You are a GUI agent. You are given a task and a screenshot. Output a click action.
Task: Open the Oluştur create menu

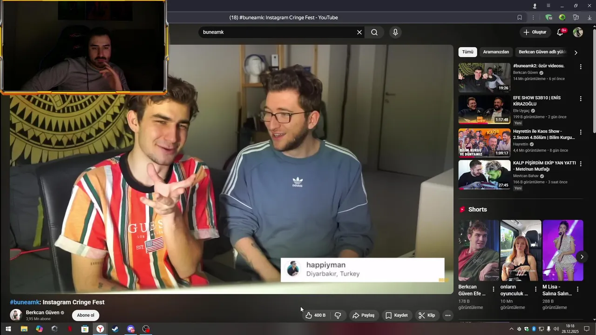click(x=535, y=32)
